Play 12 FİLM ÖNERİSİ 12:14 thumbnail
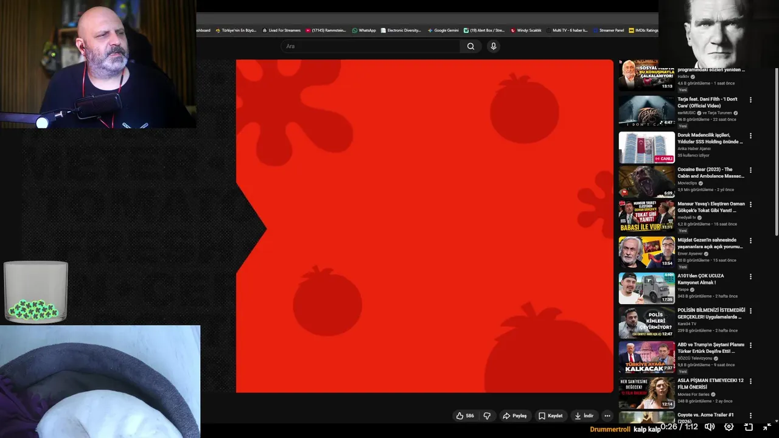 point(646,393)
